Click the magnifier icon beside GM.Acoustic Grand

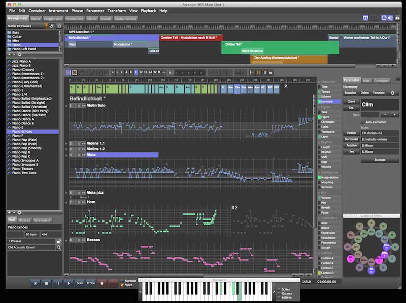click(x=58, y=247)
